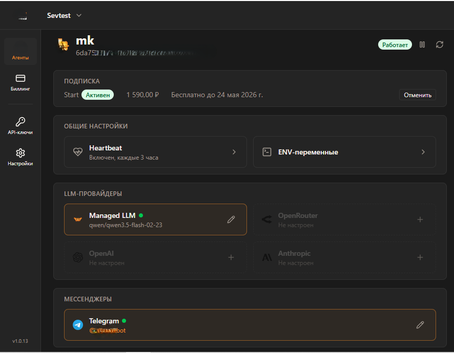
Task: Open ENV-переменные settings card
Action: tap(344, 152)
